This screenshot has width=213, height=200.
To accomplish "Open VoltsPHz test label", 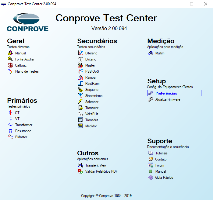I will (92, 114).
